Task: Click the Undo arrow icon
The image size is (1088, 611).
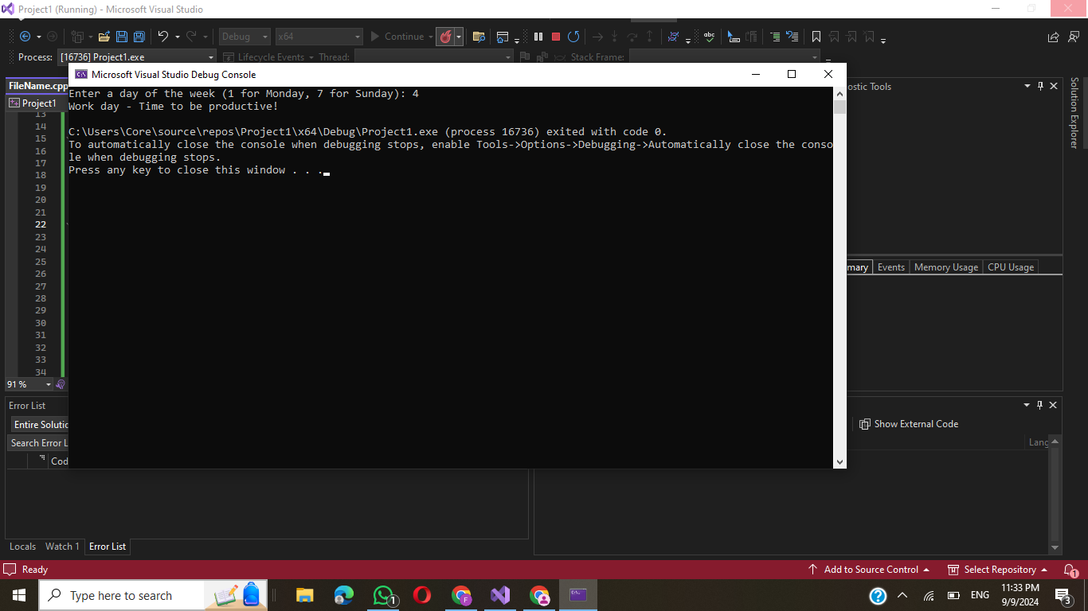Action: click(x=163, y=37)
